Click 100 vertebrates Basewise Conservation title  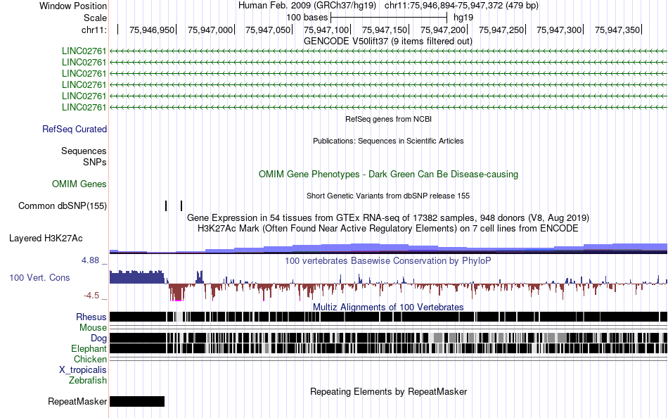pos(388,260)
